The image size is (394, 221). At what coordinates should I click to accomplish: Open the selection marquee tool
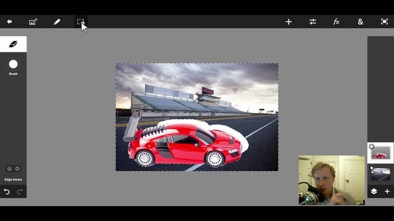pyautogui.click(x=81, y=22)
